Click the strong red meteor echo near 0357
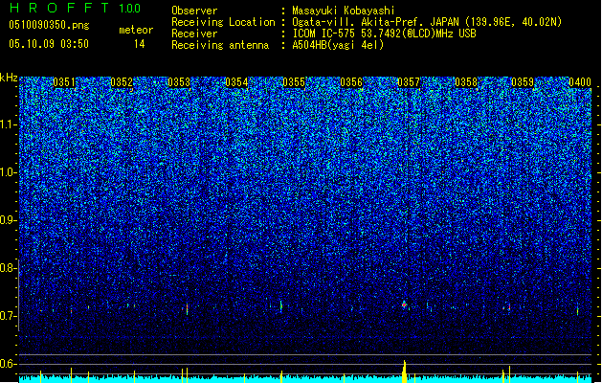Screen dimensions: 602x383 404,304
